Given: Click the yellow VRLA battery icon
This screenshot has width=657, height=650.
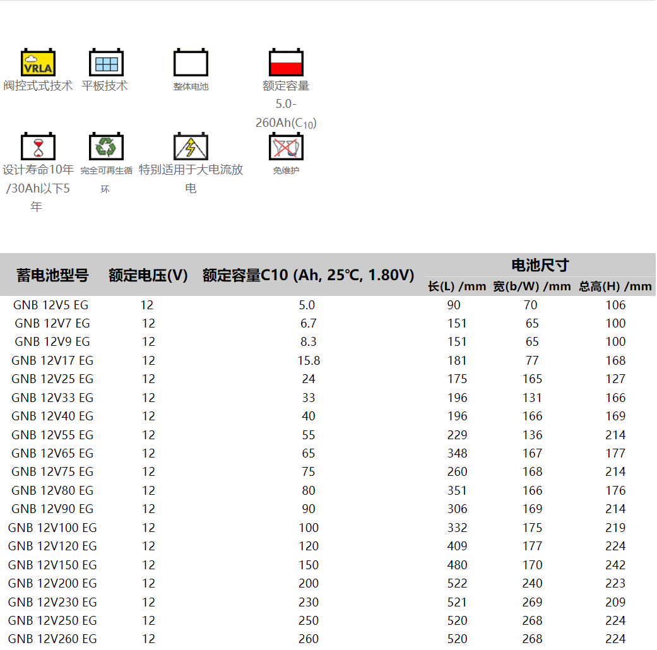Looking at the screenshot, I should (38, 62).
